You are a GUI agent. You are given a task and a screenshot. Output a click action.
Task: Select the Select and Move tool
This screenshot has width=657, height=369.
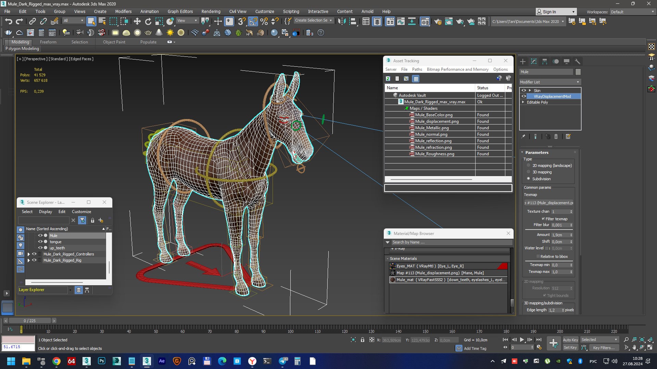click(137, 21)
